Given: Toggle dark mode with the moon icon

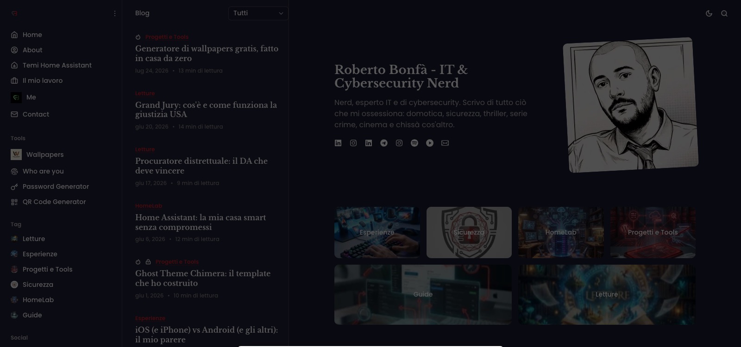Looking at the screenshot, I should [x=709, y=13].
